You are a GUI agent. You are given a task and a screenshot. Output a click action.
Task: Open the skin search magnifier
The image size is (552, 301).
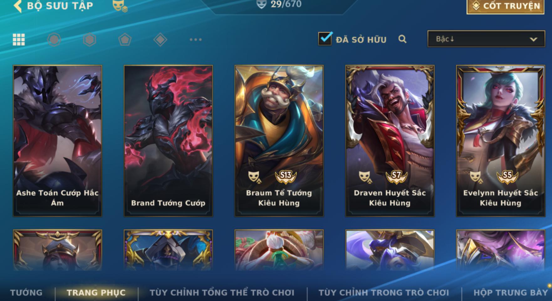point(403,39)
